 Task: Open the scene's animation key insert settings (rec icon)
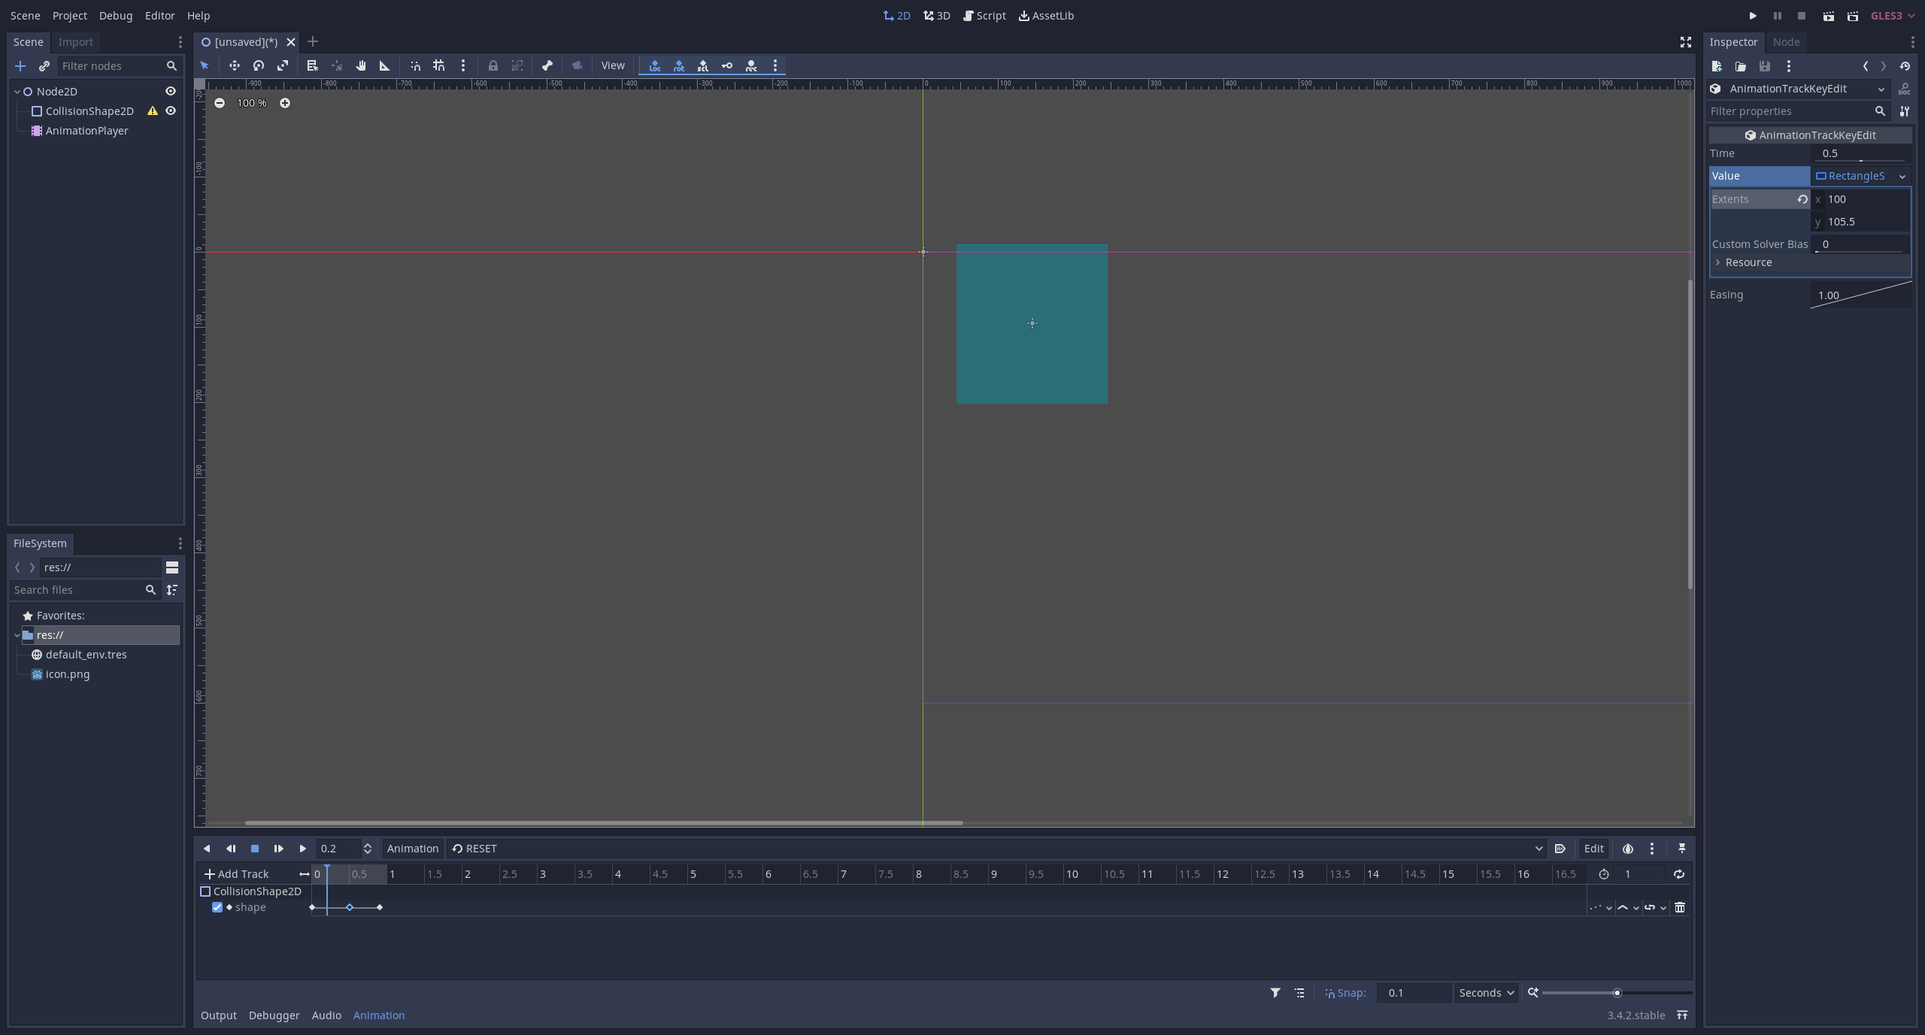pos(752,65)
